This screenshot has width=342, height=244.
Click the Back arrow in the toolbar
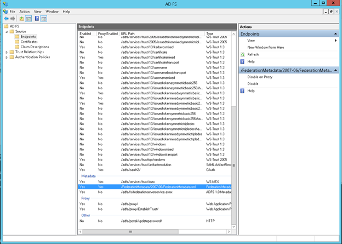click(6, 18)
